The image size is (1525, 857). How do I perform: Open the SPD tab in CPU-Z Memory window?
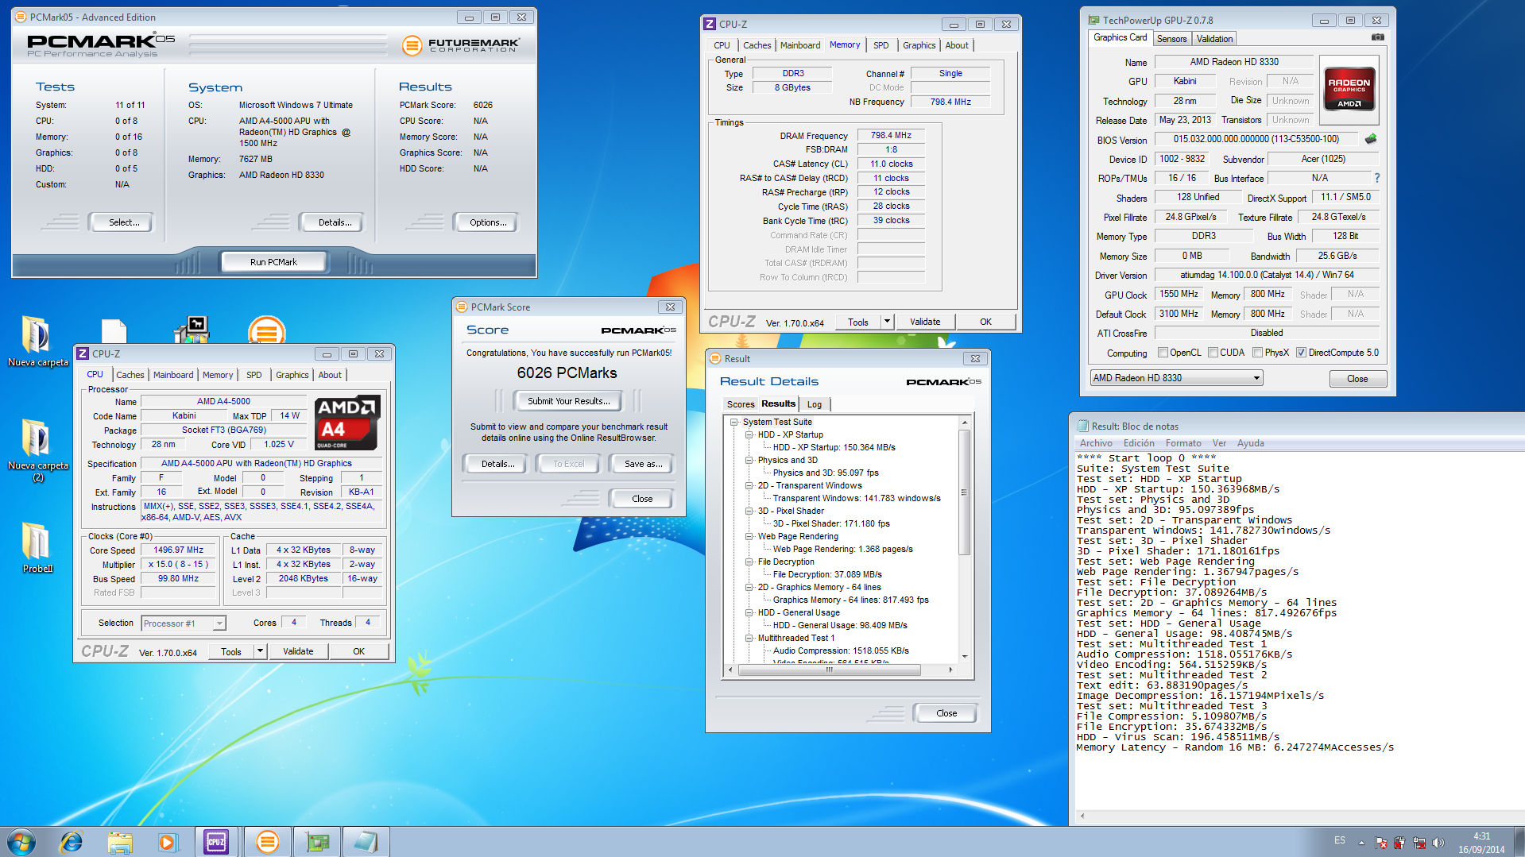point(881,45)
